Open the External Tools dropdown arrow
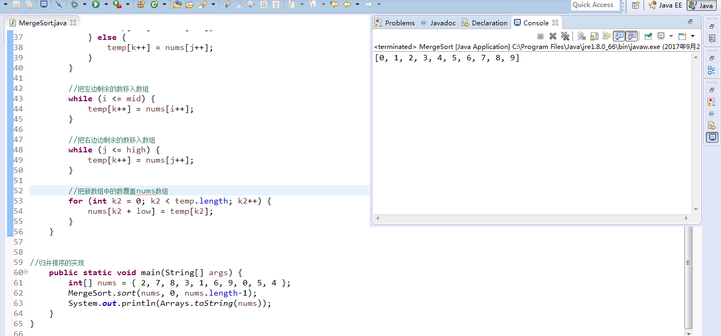The width and height of the screenshot is (721, 336). [x=128, y=4]
